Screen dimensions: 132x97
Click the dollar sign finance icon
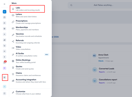(5, 57)
